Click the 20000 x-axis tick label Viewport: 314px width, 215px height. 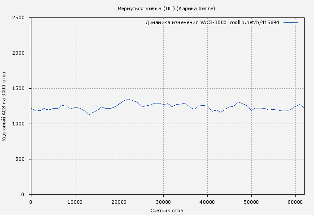[x=119, y=202]
